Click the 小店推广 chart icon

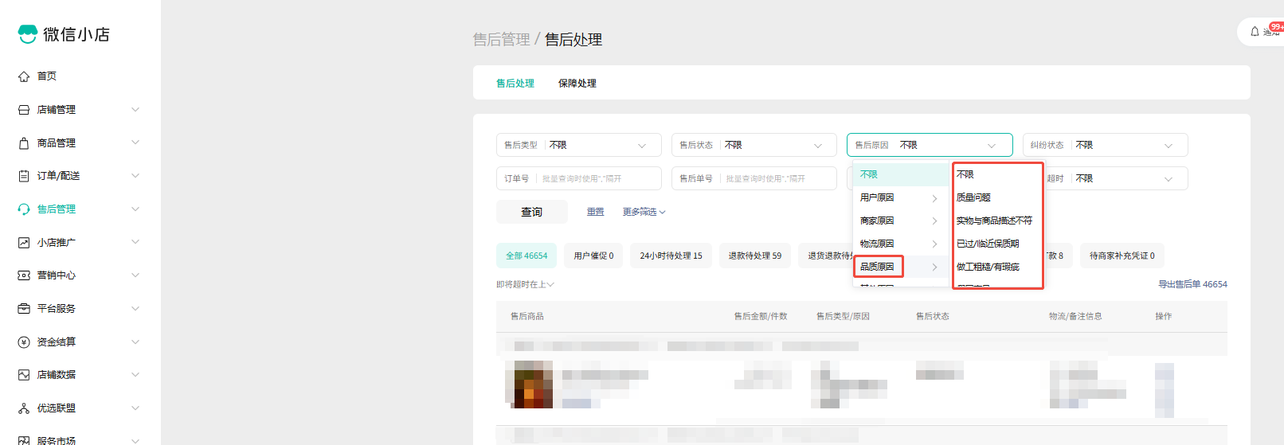pyautogui.click(x=24, y=243)
